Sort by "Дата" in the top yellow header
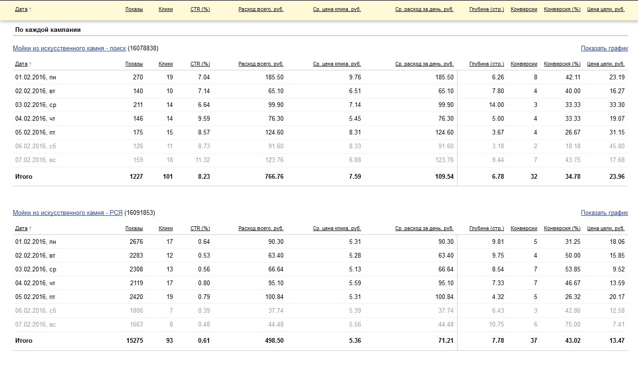This screenshot has width=638, height=376. [21, 10]
